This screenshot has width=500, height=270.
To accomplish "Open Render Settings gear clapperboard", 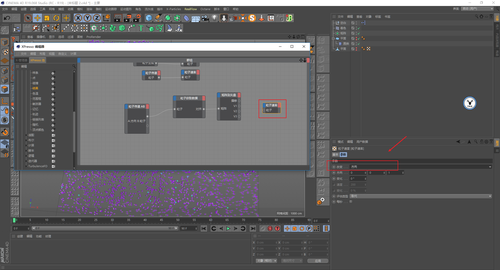I will tap(137, 18).
